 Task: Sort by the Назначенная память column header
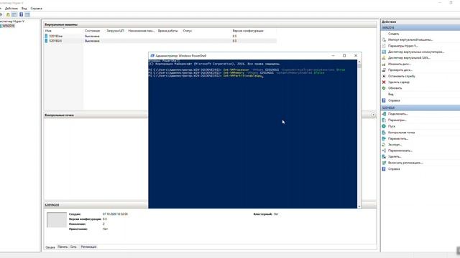[142, 31]
